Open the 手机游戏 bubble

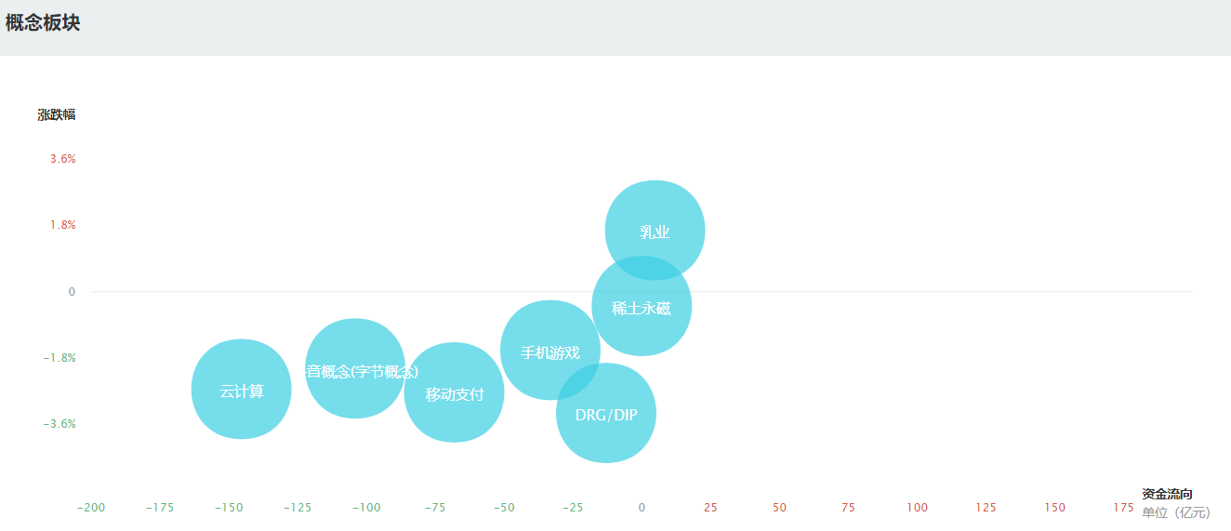pos(550,351)
